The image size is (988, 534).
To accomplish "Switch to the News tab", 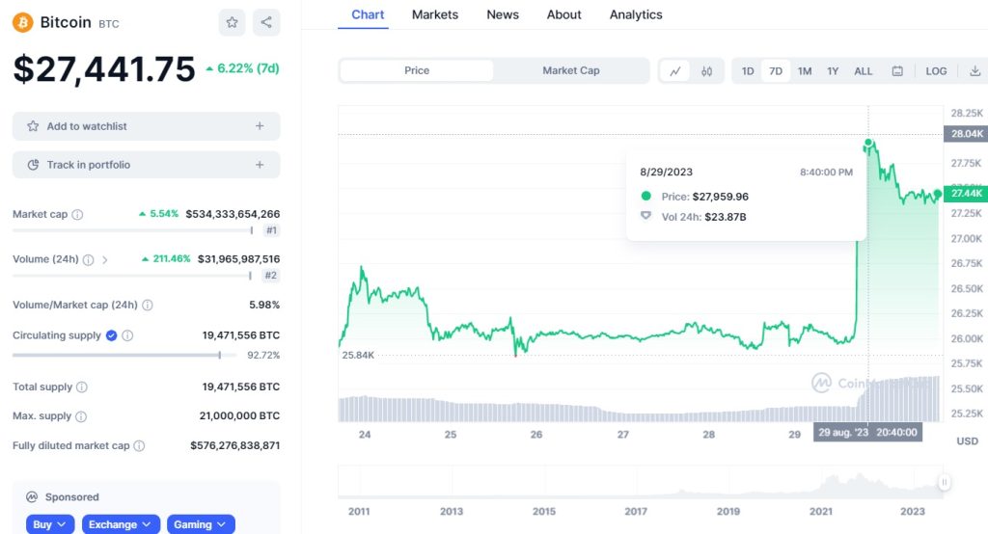I will [x=502, y=14].
